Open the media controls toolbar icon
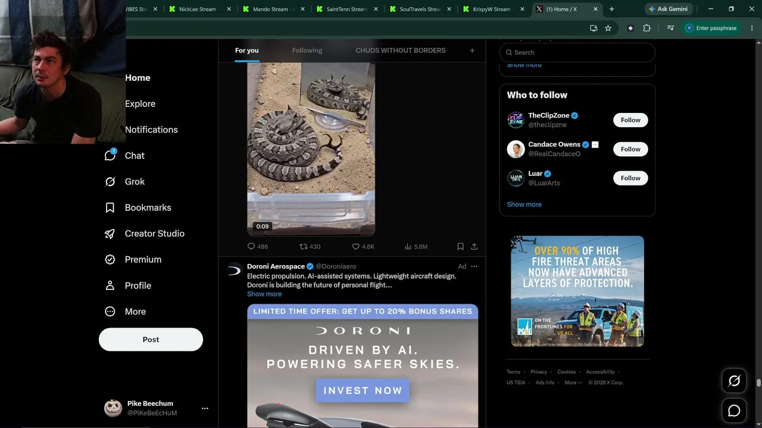 (x=670, y=28)
